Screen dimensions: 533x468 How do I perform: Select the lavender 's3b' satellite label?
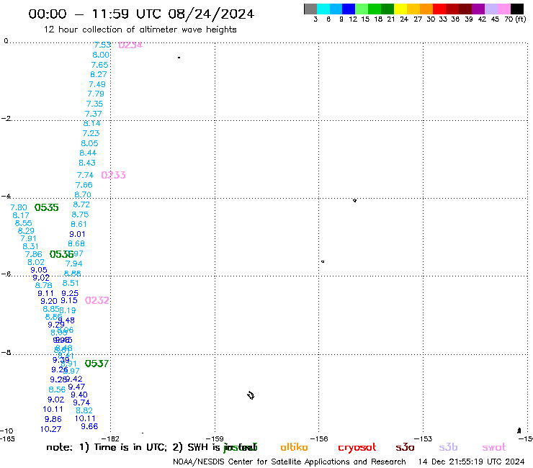pyautogui.click(x=448, y=448)
